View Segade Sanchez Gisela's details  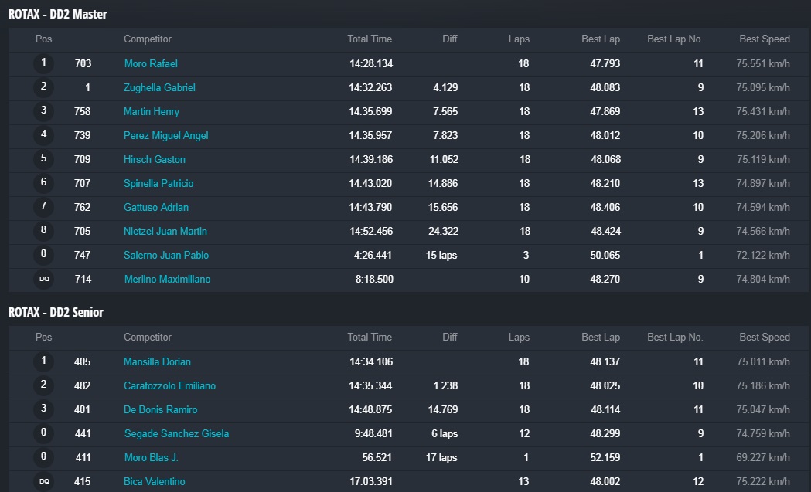point(176,433)
